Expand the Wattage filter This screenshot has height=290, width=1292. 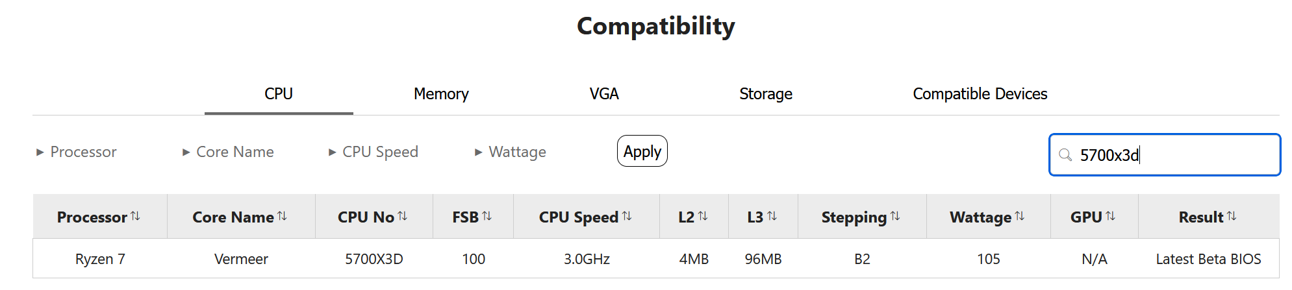pyautogui.click(x=511, y=152)
